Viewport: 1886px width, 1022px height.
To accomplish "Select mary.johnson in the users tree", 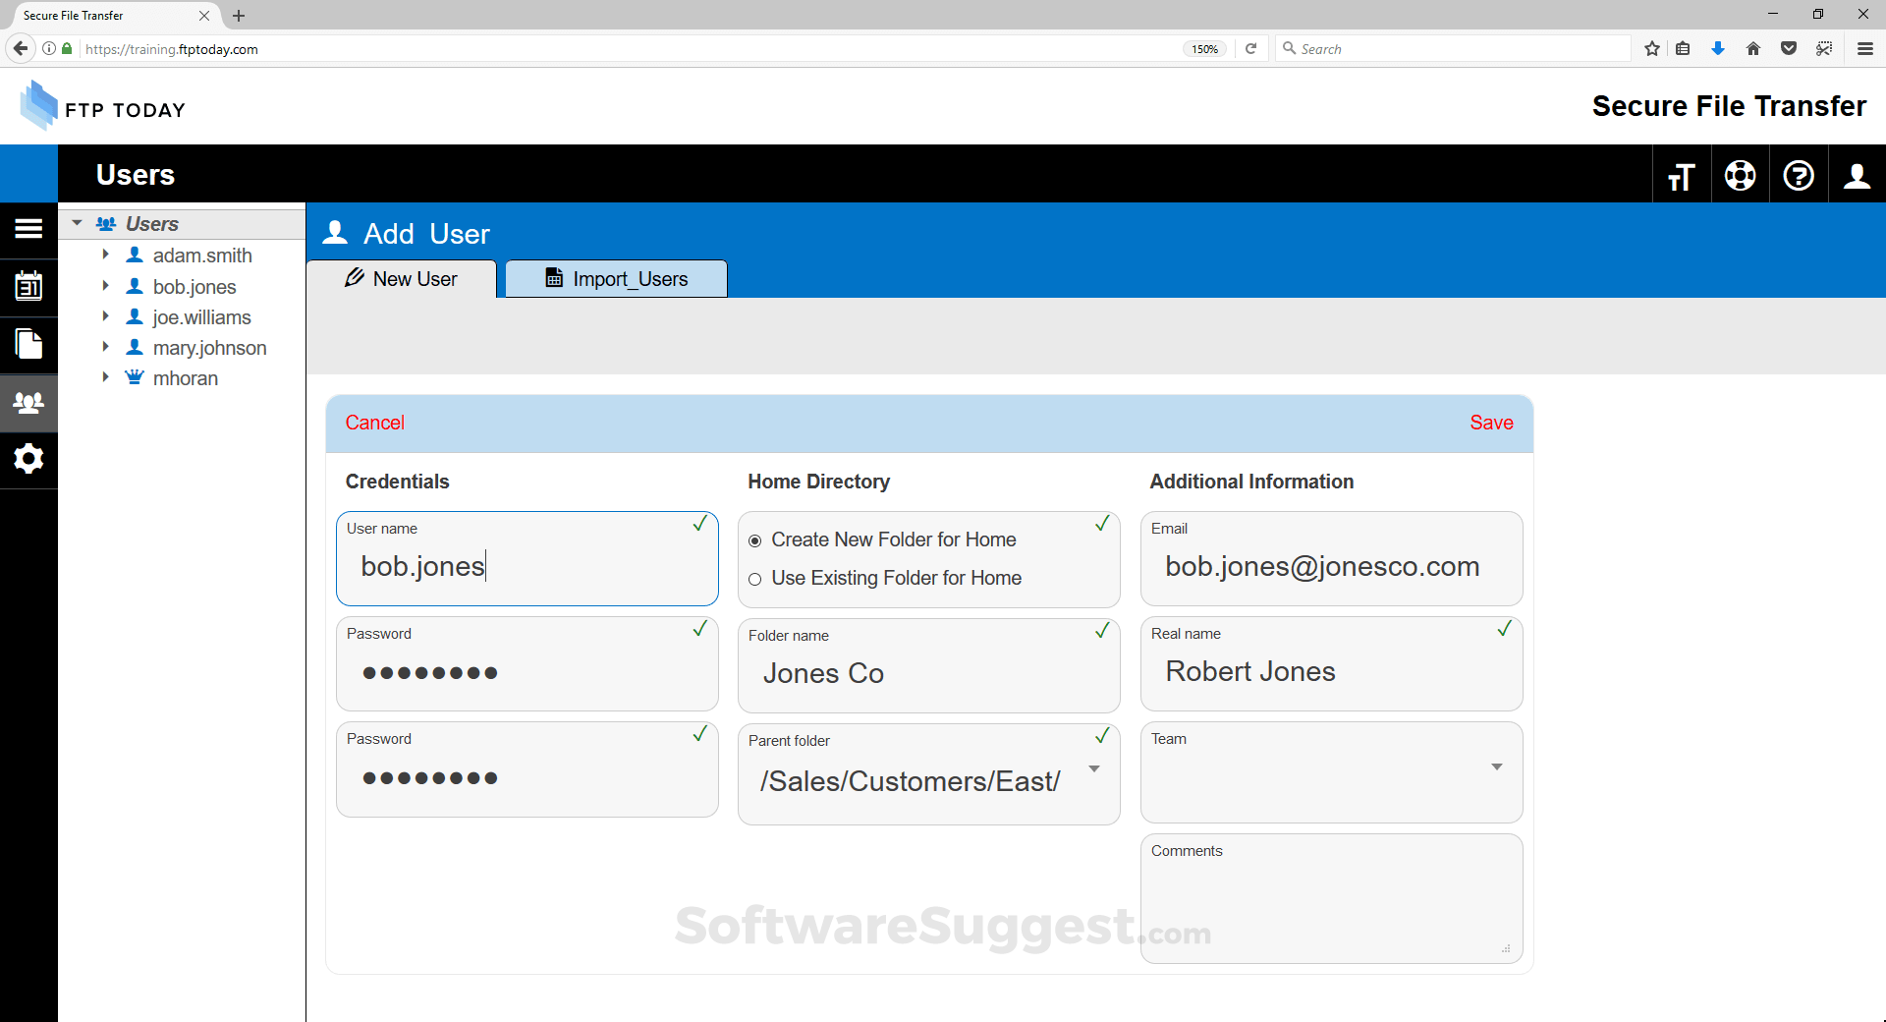I will 209,348.
